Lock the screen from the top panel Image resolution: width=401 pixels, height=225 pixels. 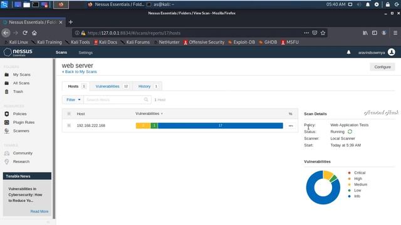coord(388,4)
